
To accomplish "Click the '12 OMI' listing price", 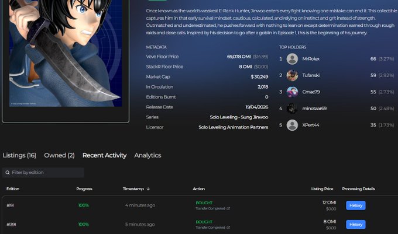I will [329, 202].
